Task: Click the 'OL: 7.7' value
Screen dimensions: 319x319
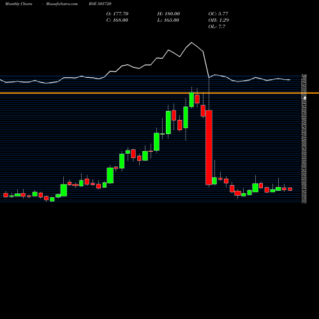Action: pos(217,27)
